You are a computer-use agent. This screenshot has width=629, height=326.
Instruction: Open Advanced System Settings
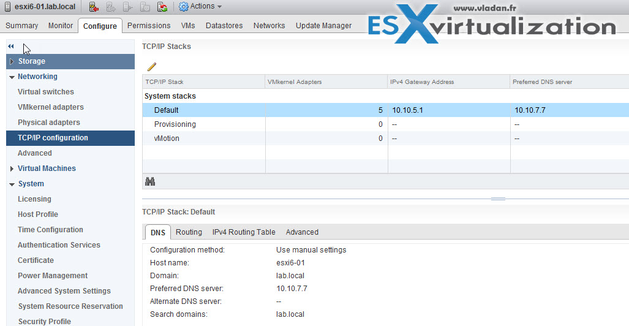click(x=64, y=291)
